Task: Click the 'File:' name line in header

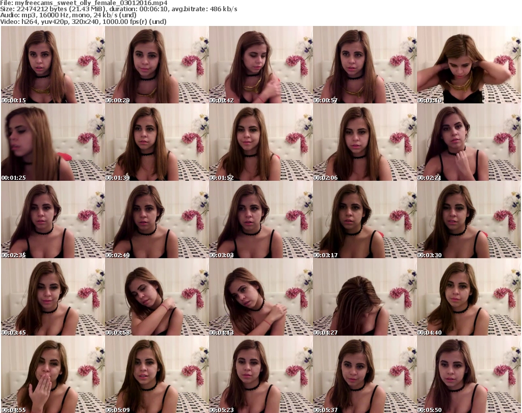Action: [84, 3]
